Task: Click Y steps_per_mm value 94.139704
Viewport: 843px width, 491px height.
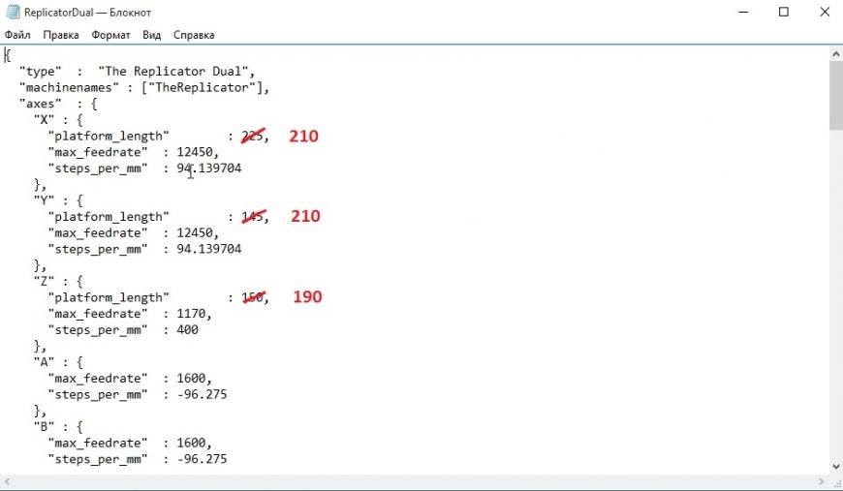Action: (x=209, y=249)
